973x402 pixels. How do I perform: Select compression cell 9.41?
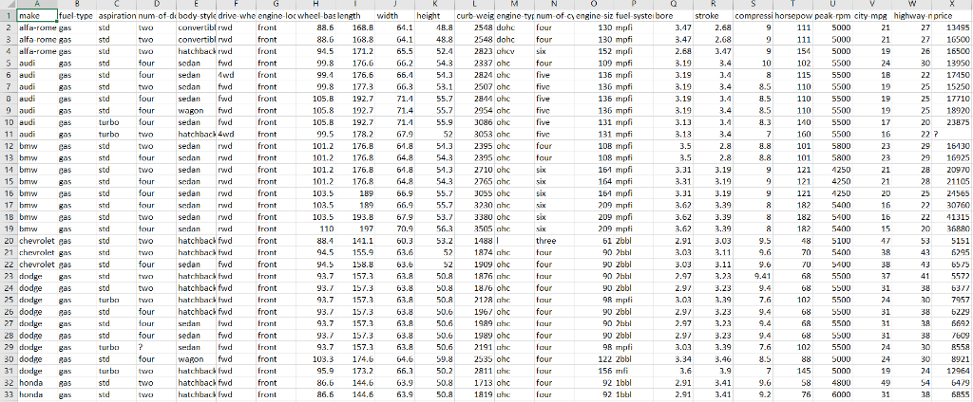click(753, 277)
